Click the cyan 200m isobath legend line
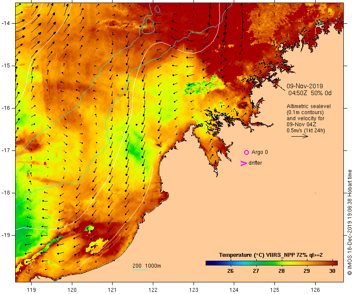The height and width of the screenshot is (294, 355). click(x=140, y=270)
